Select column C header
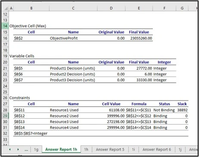The height and width of the screenshot is (157, 199). [x=73, y=8]
